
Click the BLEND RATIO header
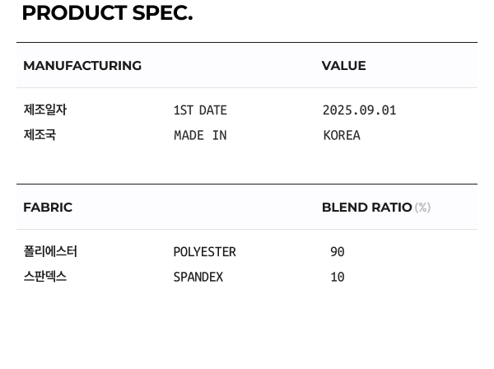pos(366,208)
